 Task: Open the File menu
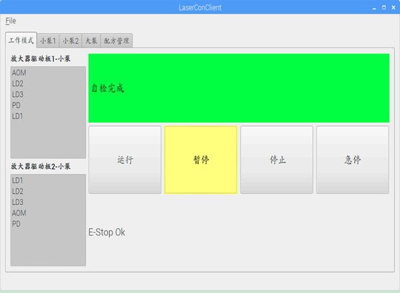(x=11, y=21)
